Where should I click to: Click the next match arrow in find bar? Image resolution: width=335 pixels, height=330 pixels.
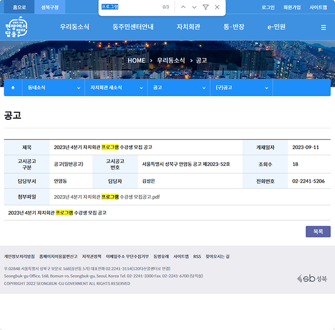coord(194,7)
